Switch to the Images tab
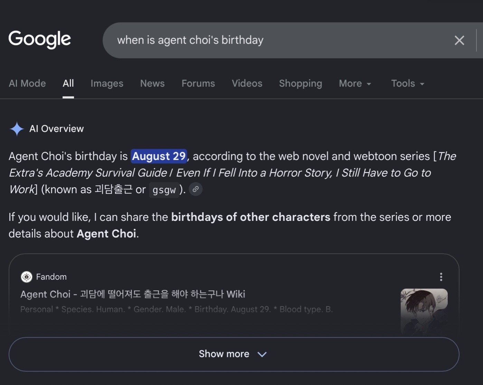Viewport: 483px width, 385px height. click(107, 84)
